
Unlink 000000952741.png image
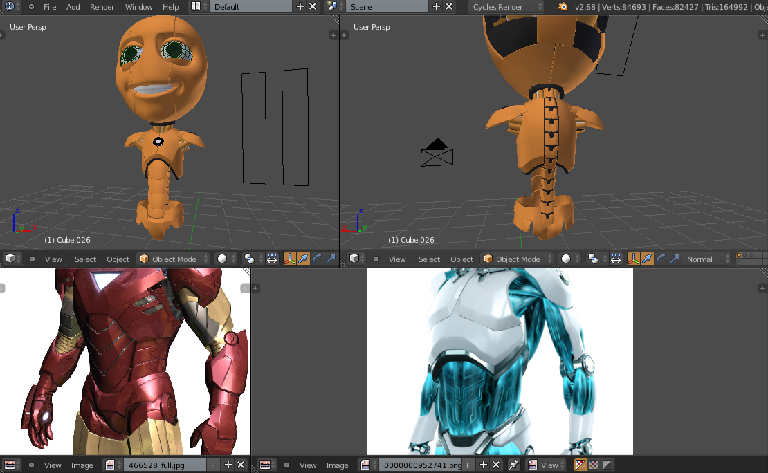pyautogui.click(x=495, y=465)
